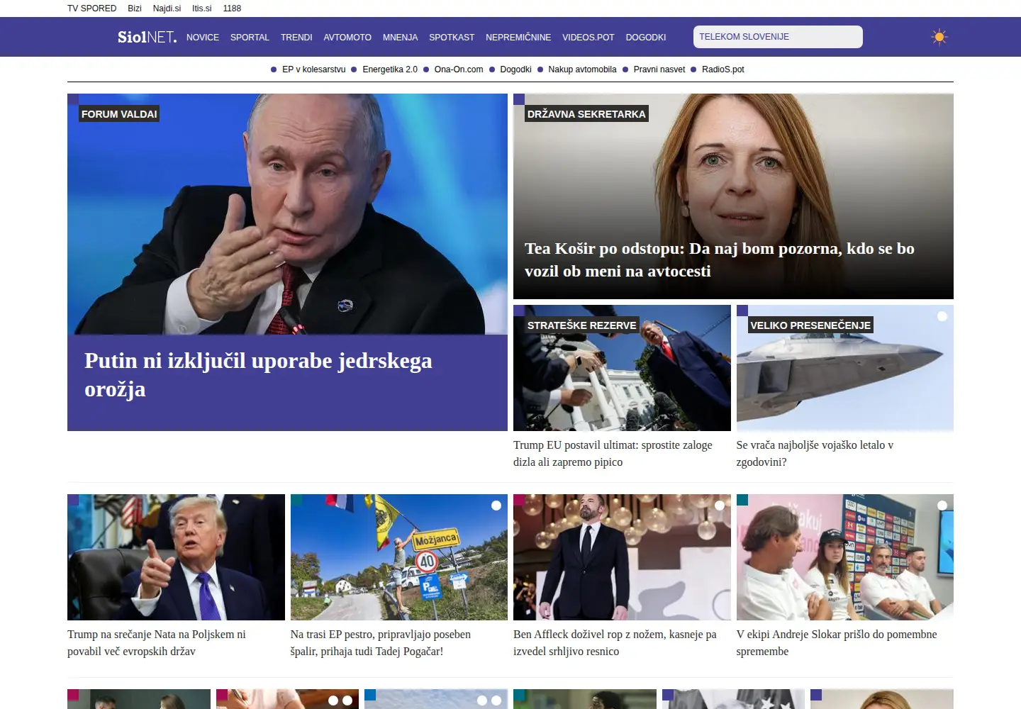
Task: Click the DRŽAVNA SEKRETARKA tag
Action: 586,114
